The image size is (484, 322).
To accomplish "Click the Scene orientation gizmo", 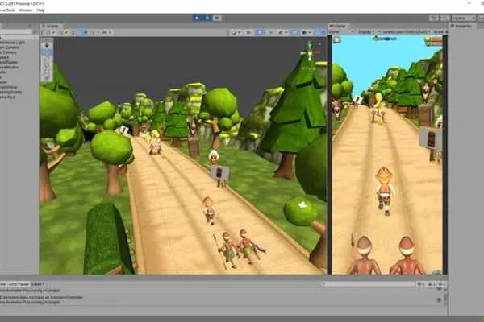I will pyautogui.click(x=311, y=54).
